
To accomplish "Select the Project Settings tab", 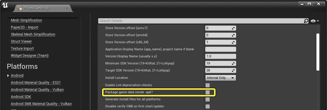I will point(43,8).
